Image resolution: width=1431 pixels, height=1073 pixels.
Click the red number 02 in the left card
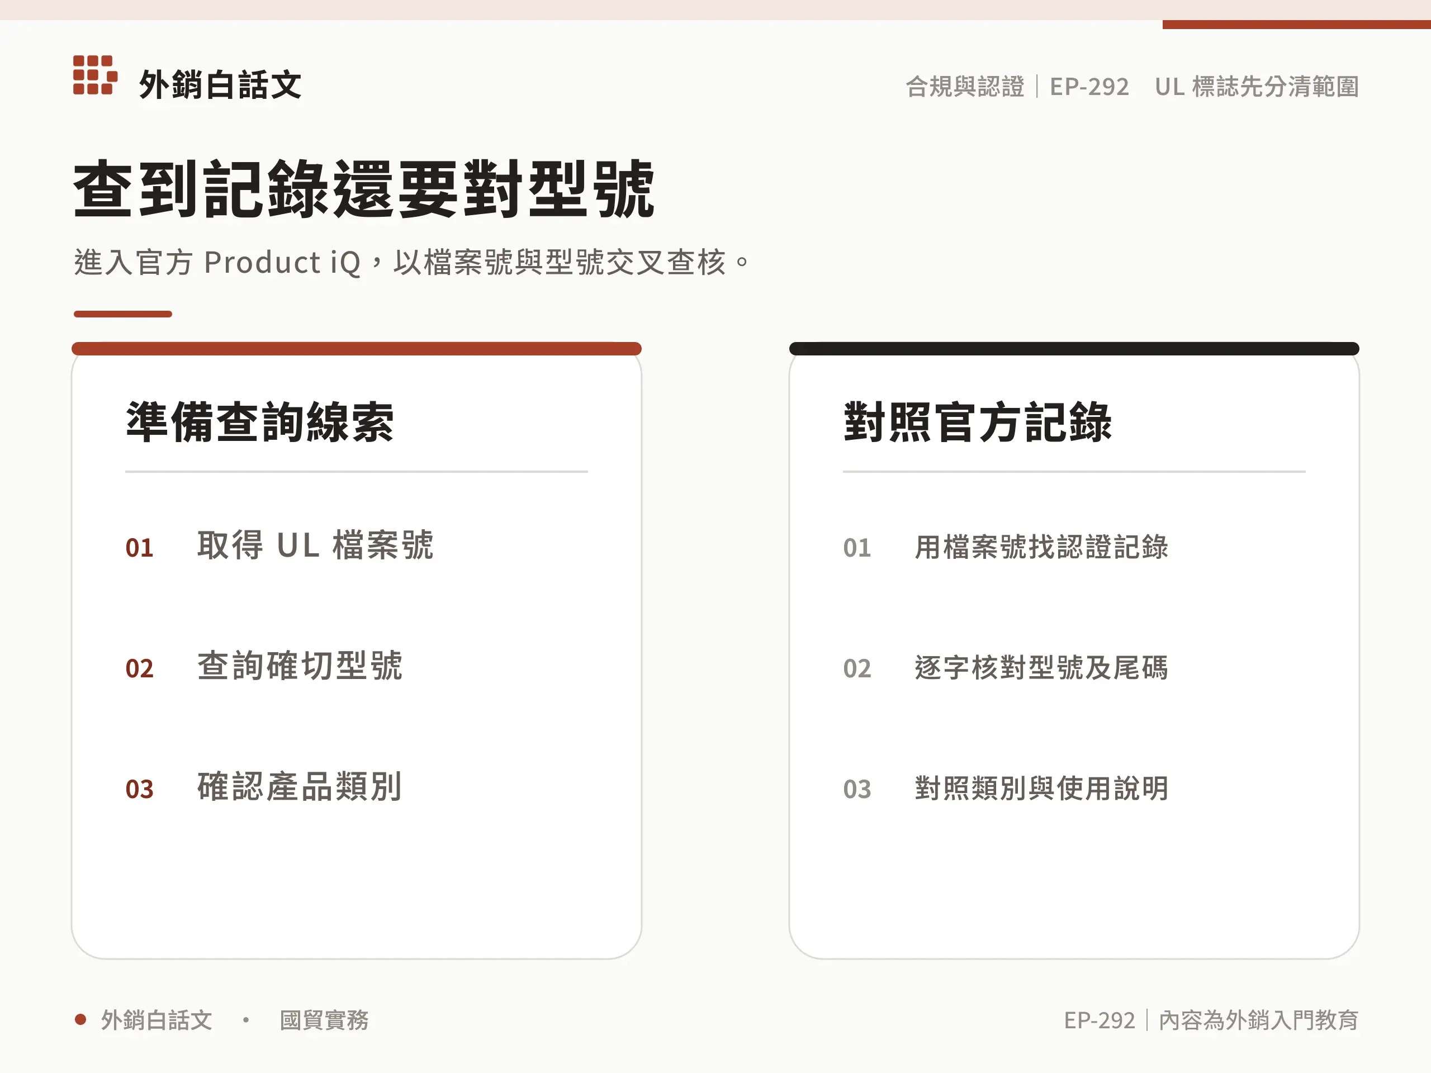click(x=139, y=669)
